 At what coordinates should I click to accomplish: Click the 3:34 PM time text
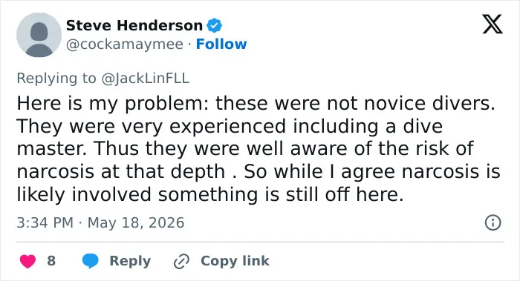pos(45,222)
